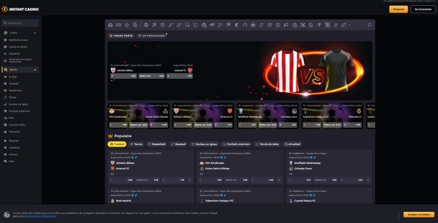The image size is (438, 223).
Task: Select the Basketball pill under Populaire
Action: coord(156,144)
